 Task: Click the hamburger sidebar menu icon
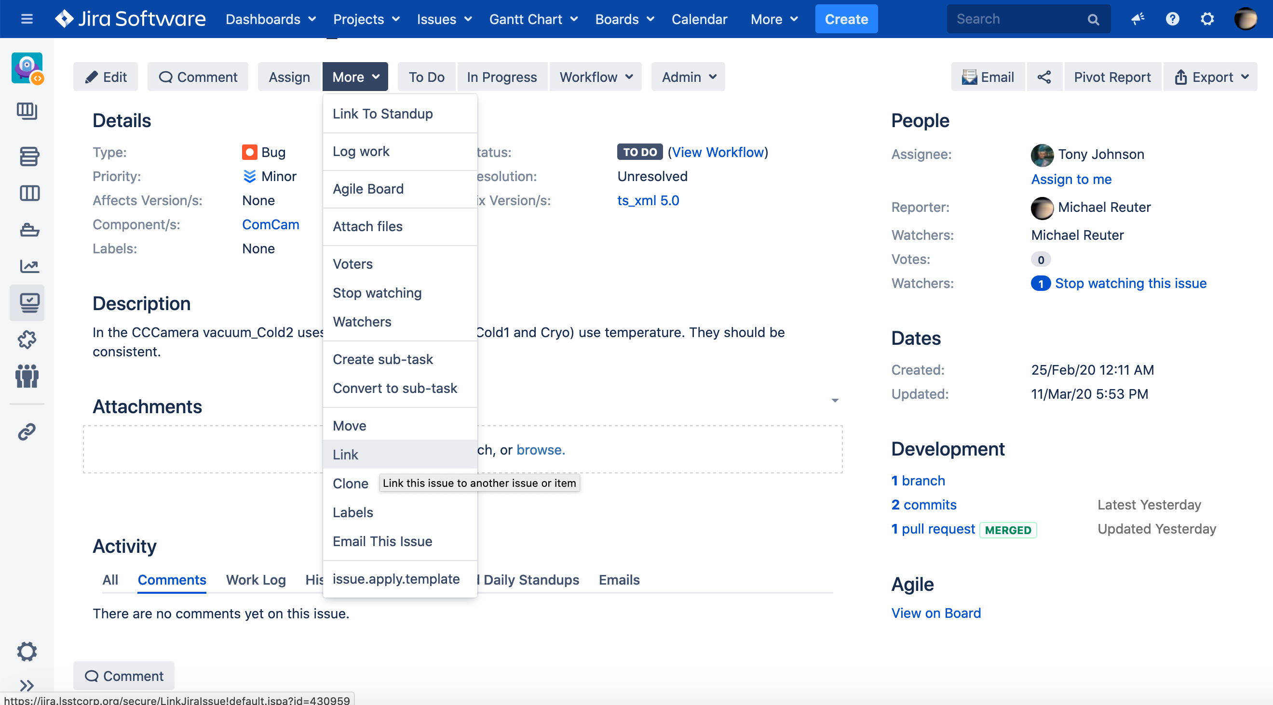(x=27, y=19)
